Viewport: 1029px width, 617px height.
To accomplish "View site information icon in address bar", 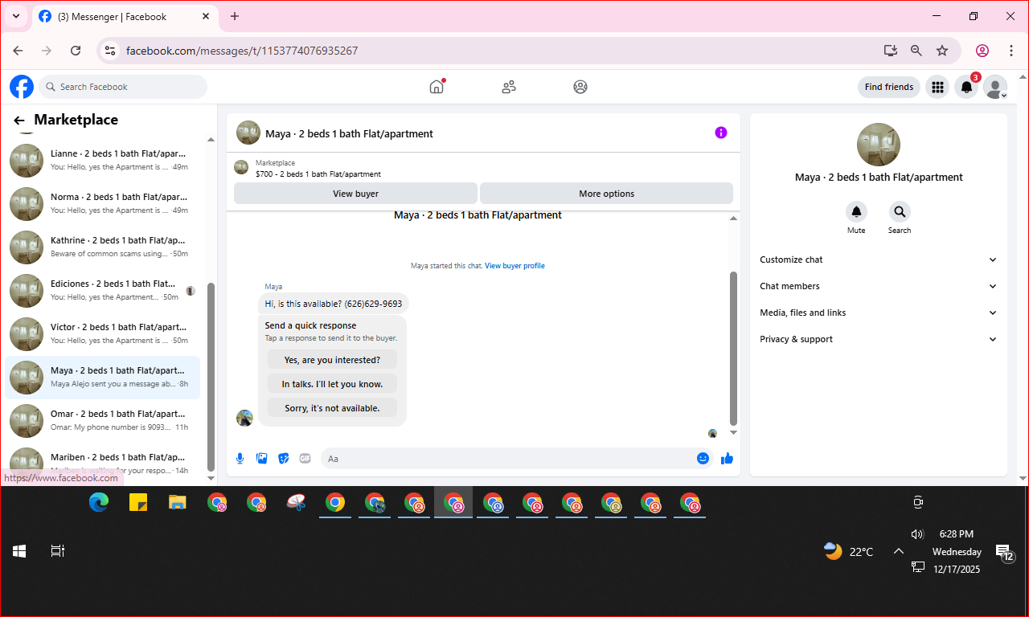I will coord(111,51).
